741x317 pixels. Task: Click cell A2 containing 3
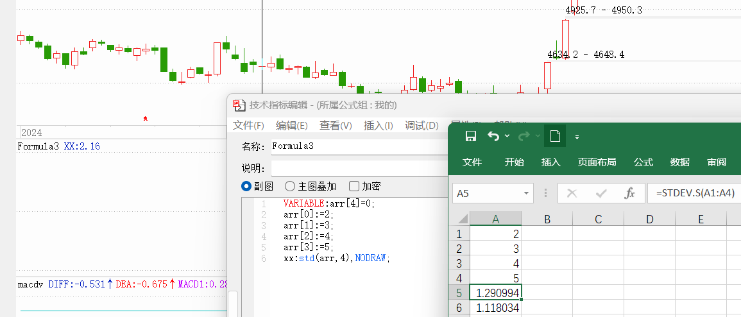(x=496, y=248)
